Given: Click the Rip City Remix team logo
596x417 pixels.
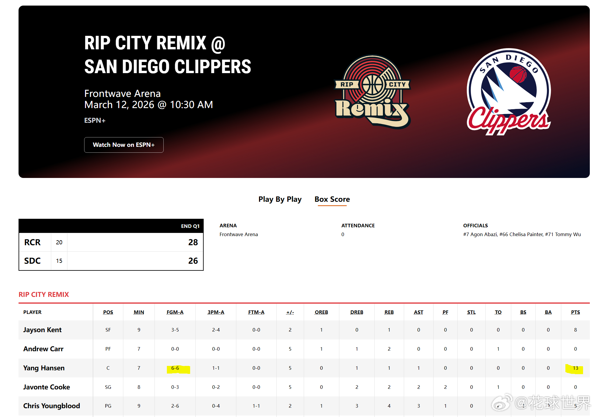Looking at the screenshot, I should click(x=373, y=92).
